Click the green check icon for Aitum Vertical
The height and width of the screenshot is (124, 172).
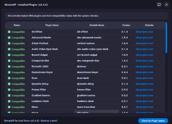(x=9, y=43)
